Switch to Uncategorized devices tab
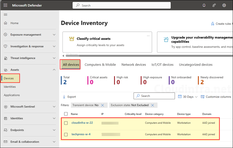 pos(196,65)
